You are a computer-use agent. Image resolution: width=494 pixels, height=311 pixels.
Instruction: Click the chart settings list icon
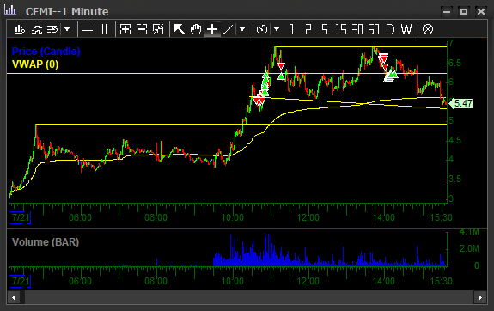coord(52,29)
